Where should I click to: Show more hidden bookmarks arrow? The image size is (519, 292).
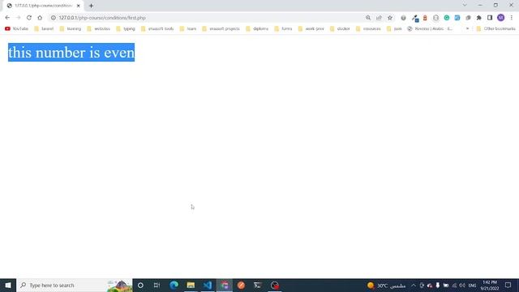(467, 29)
